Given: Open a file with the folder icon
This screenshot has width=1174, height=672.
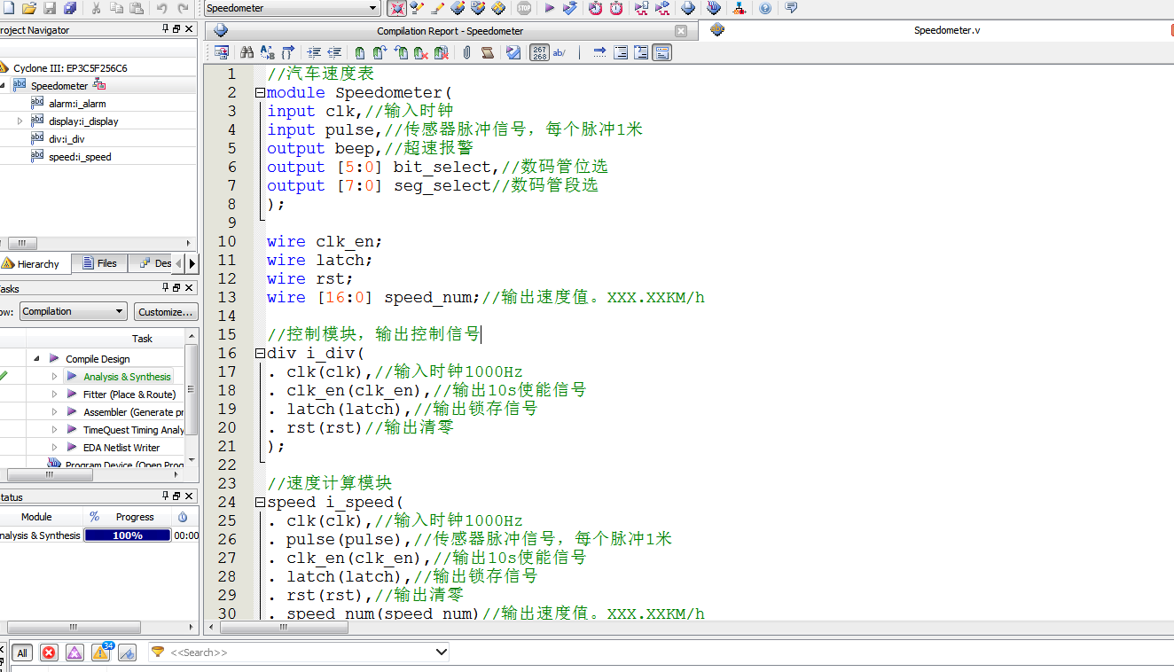Looking at the screenshot, I should (x=28, y=8).
